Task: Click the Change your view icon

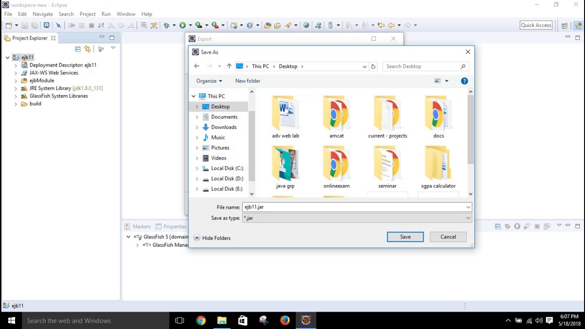Action: 437,81
